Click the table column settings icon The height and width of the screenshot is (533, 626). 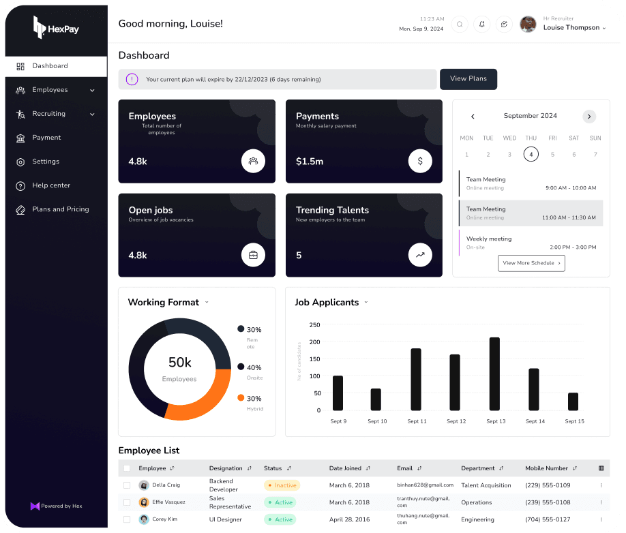click(601, 468)
